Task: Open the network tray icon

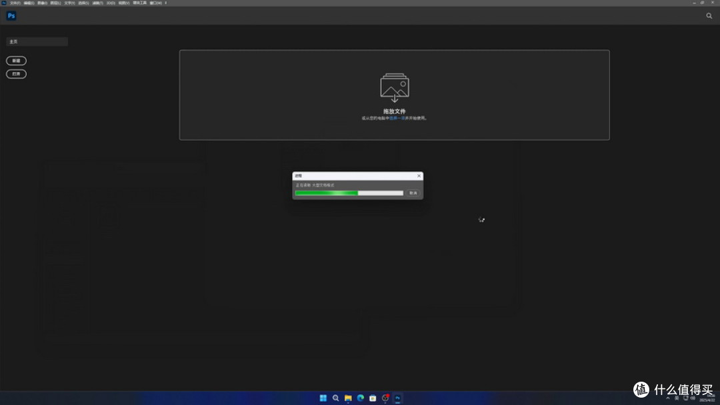Action: coord(685,398)
